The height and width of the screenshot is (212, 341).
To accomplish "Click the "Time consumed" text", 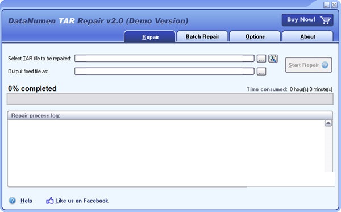I will (x=267, y=89).
